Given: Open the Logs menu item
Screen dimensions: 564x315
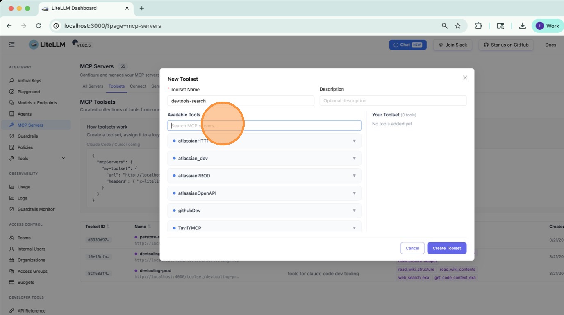Looking at the screenshot, I should pyautogui.click(x=22, y=198).
